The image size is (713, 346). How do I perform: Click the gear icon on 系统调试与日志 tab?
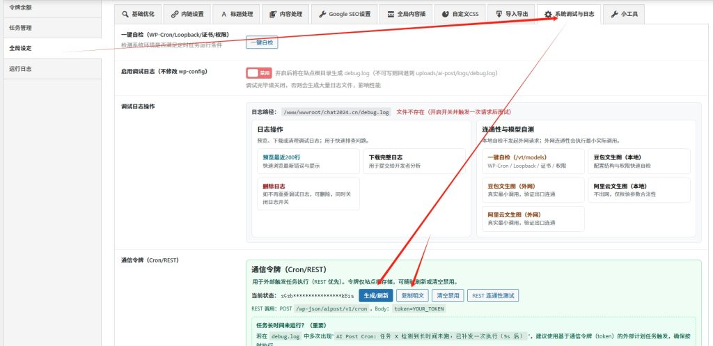[x=549, y=14]
